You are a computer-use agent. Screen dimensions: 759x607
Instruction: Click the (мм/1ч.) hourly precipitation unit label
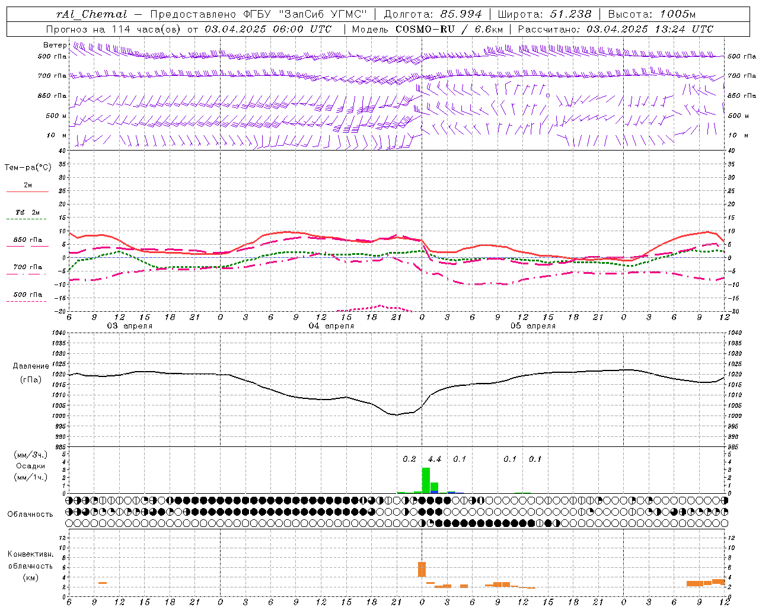pos(30,477)
